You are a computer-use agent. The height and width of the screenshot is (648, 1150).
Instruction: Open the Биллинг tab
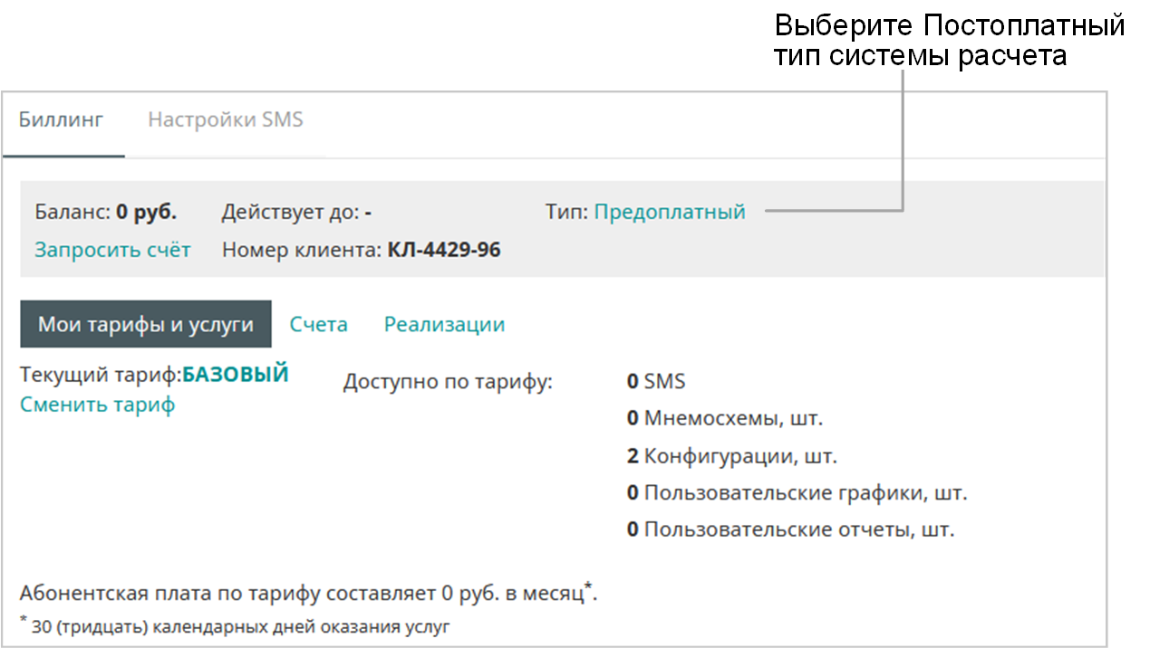62,120
